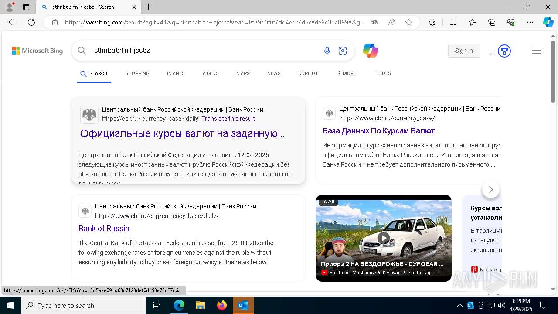Open Outlook from the taskbar
Screen dimensions: 558x314
click(243, 305)
